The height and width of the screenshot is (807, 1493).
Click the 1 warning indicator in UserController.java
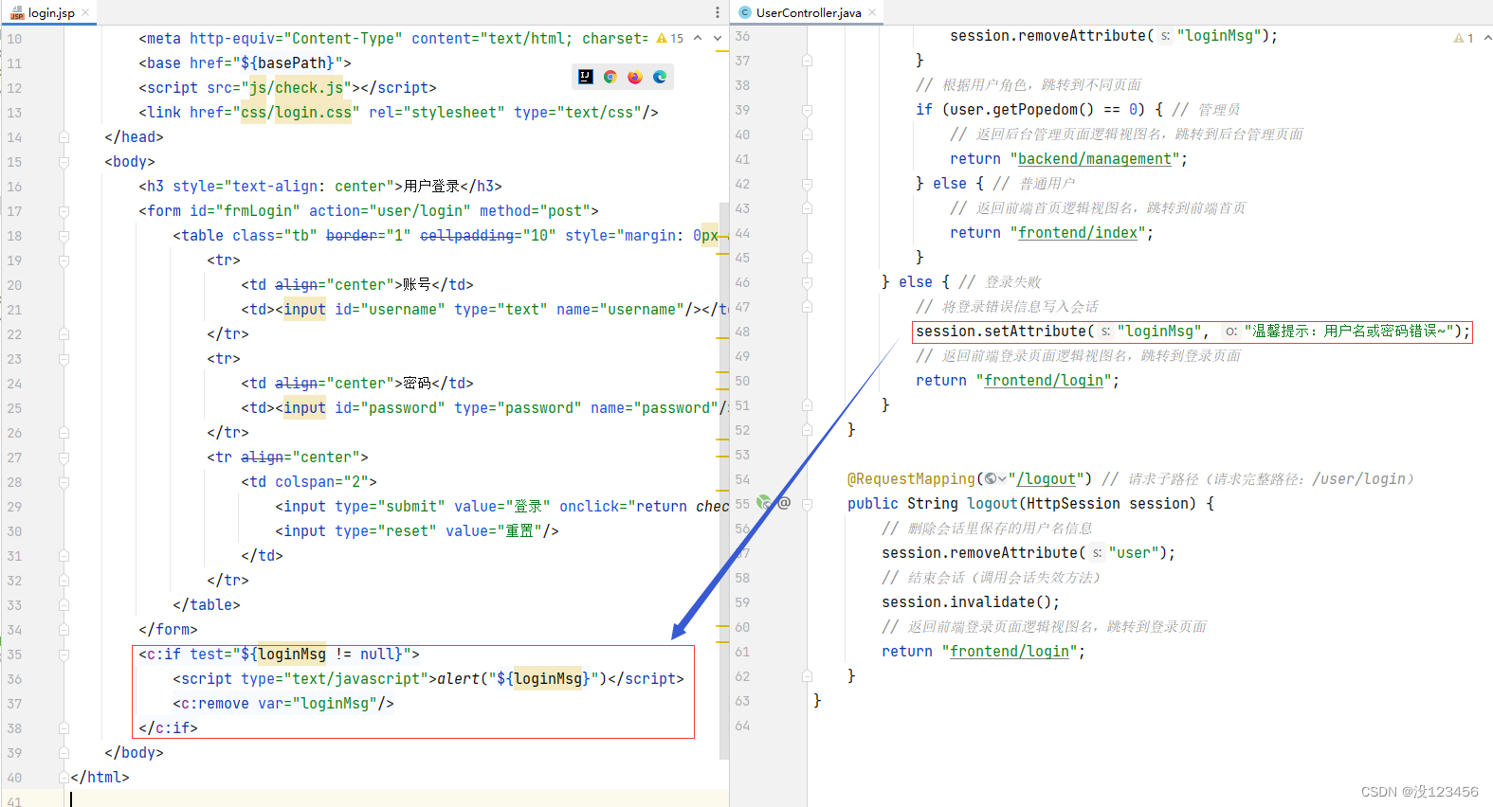(x=1464, y=38)
